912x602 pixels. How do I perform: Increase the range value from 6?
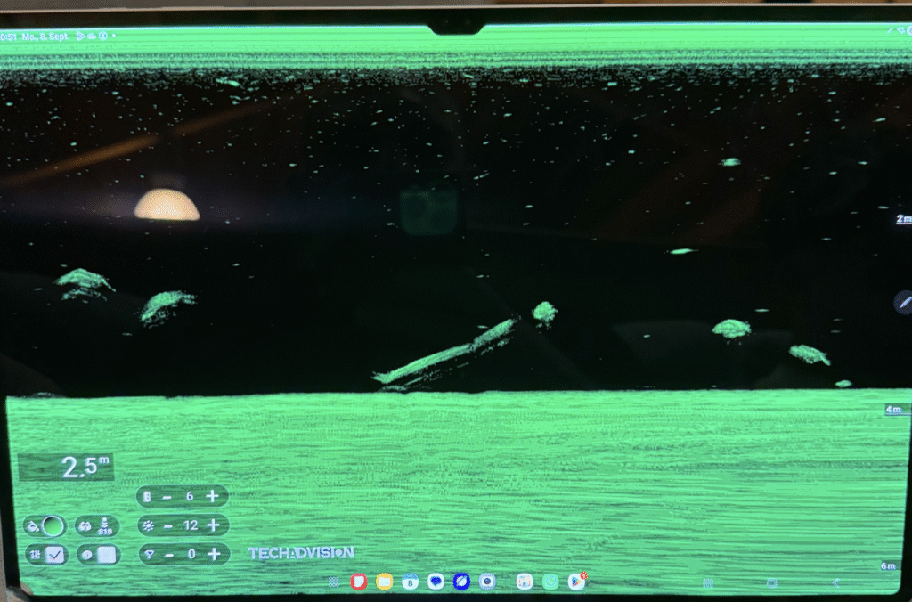[212, 496]
